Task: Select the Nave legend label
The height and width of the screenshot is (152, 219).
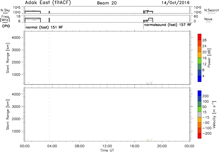Action: pyautogui.click(x=208, y=19)
